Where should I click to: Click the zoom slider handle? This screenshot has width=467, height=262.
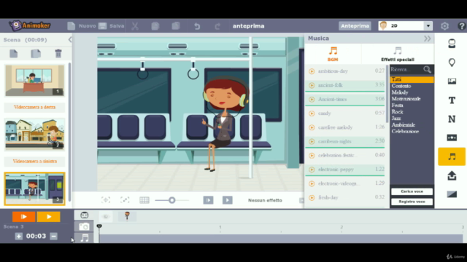tap(172, 200)
